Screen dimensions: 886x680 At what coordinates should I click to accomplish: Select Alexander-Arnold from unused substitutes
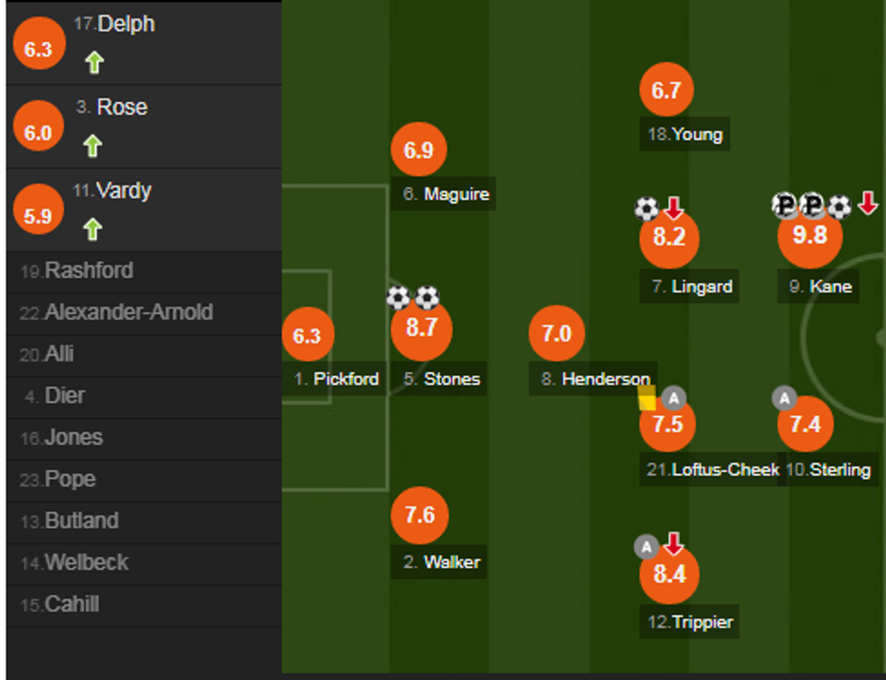(x=128, y=312)
